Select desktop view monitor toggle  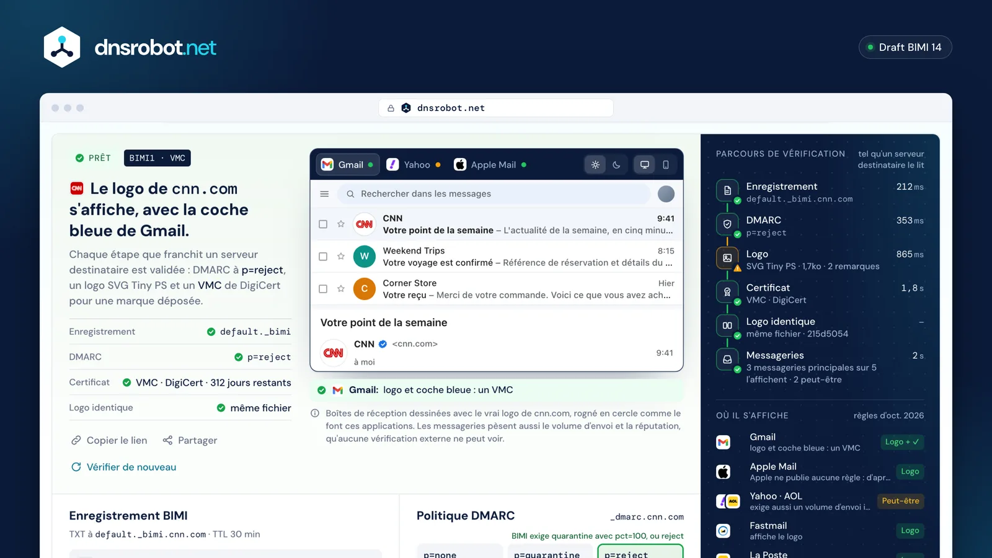(x=645, y=165)
